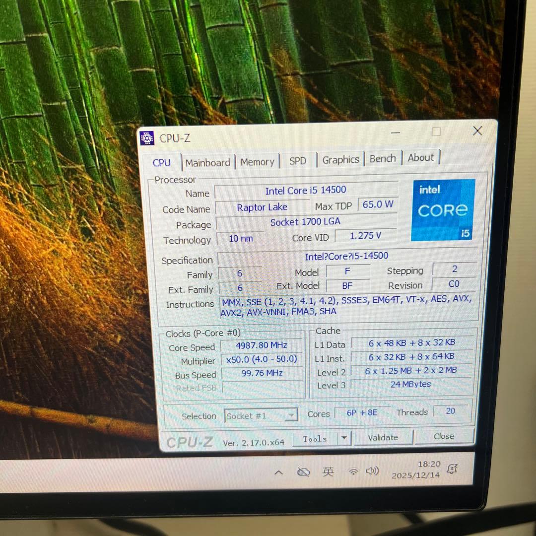This screenshot has width=536, height=536.
Task: Open the Socket #1 selection dropdown
Action: pos(291,416)
